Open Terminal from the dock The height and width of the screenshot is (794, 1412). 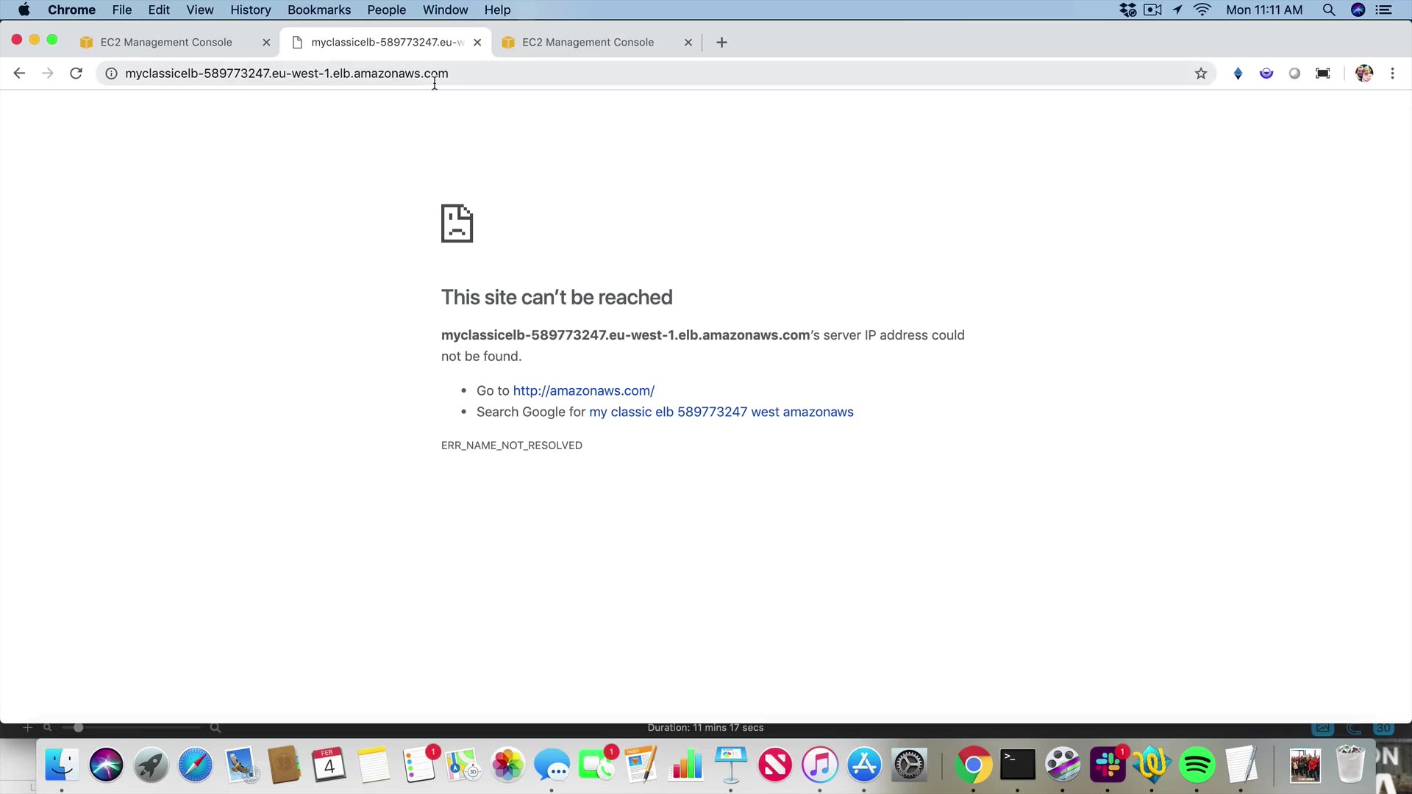click(1018, 765)
